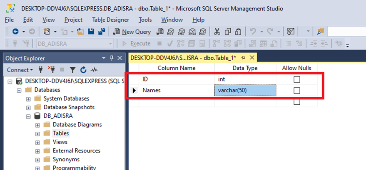This screenshot has height=170, width=366.
Task: Open the dropdown left of Find in Files
Action: [308, 32]
